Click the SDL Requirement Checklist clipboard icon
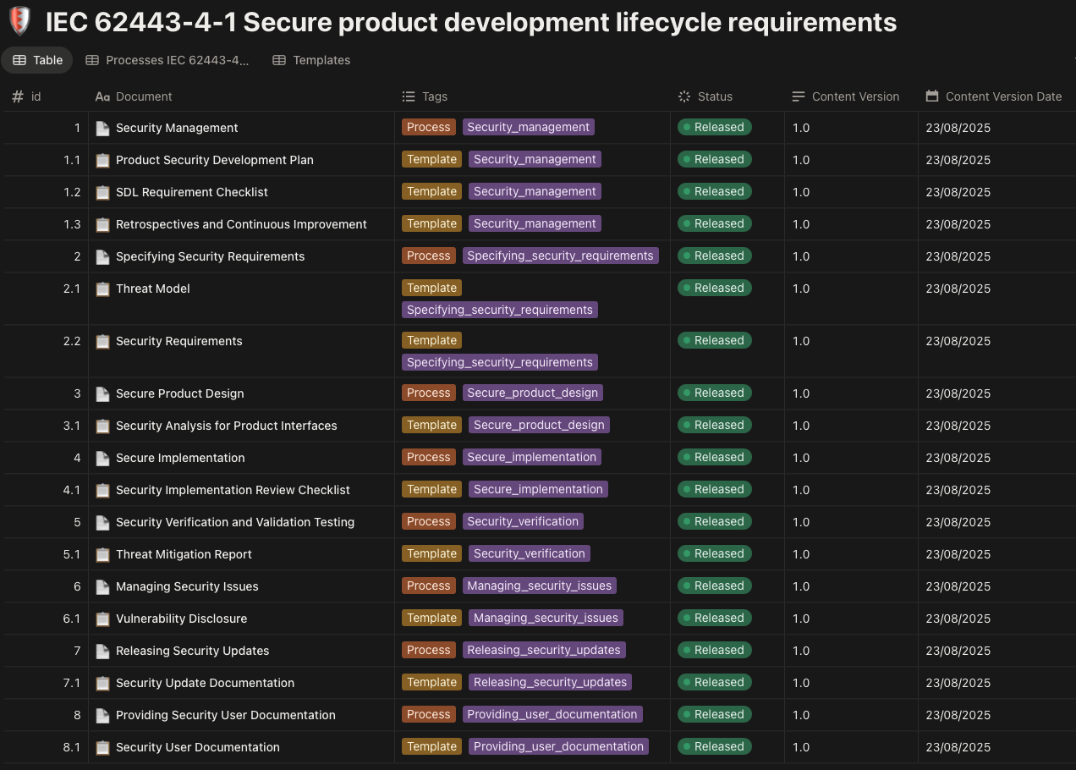 point(102,192)
